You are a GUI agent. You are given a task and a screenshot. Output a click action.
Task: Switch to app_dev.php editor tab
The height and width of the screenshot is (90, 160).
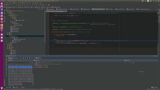131,9
